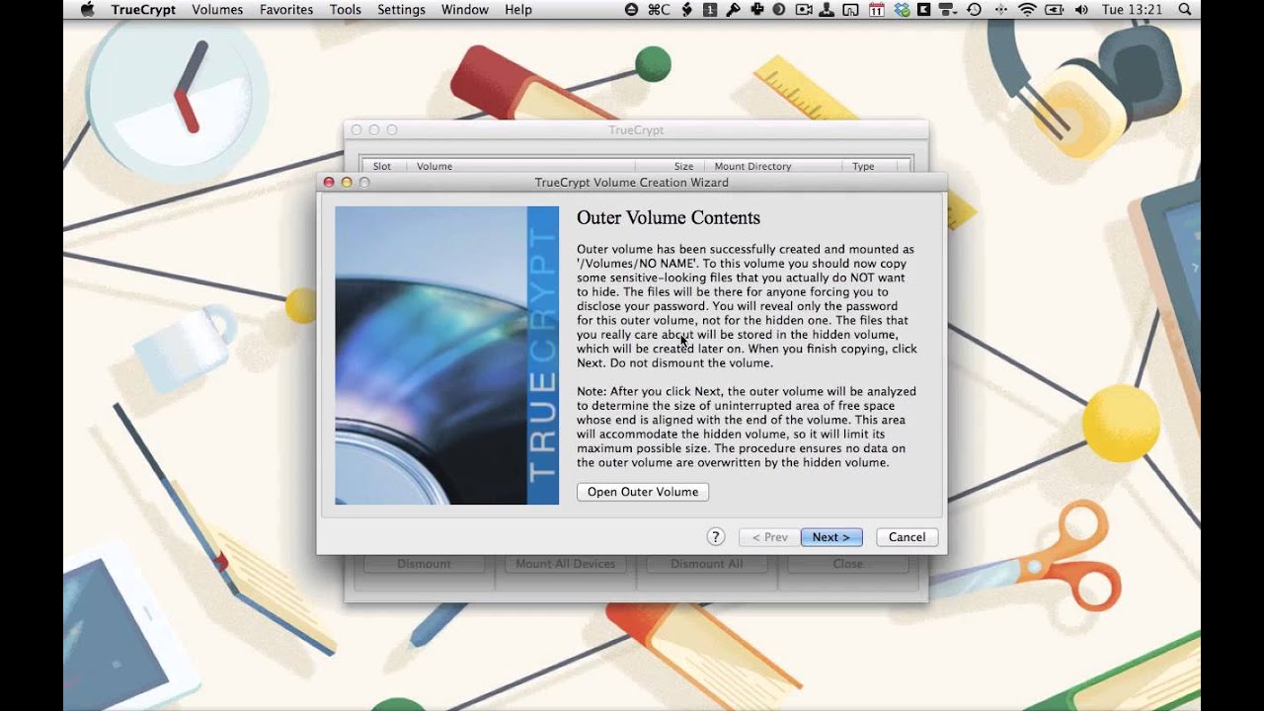Open the Favorites menu
Image resolution: width=1264 pixels, height=711 pixels.
(286, 10)
